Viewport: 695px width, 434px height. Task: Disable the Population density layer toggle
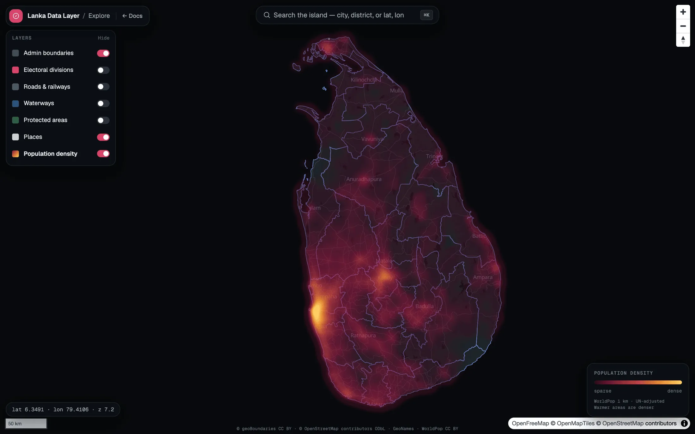(103, 154)
